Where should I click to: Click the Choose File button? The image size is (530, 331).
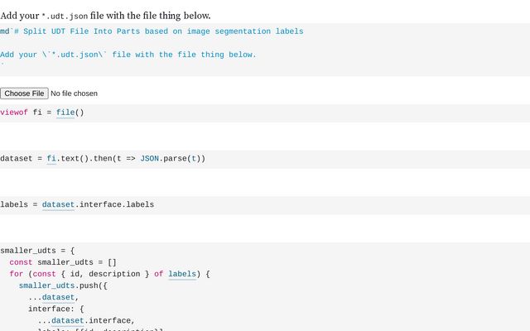pos(25,94)
